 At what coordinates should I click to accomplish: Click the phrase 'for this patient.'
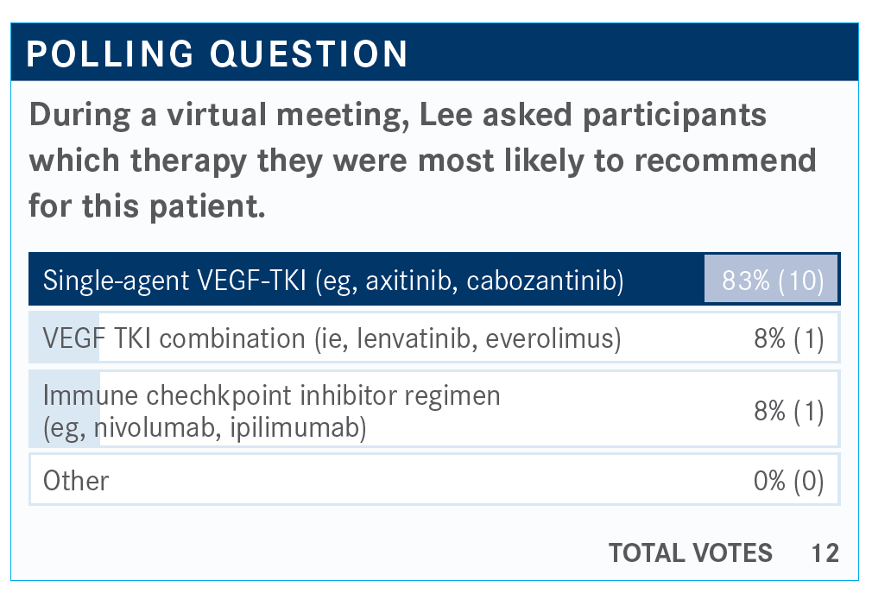tap(147, 206)
